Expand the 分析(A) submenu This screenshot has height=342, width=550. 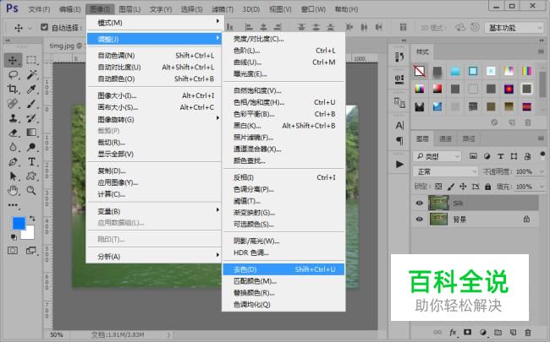click(x=154, y=257)
